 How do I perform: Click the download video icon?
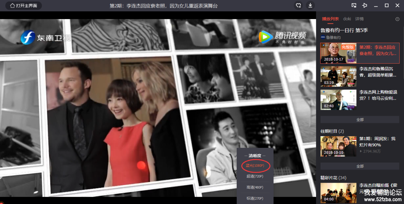click(310, 5)
